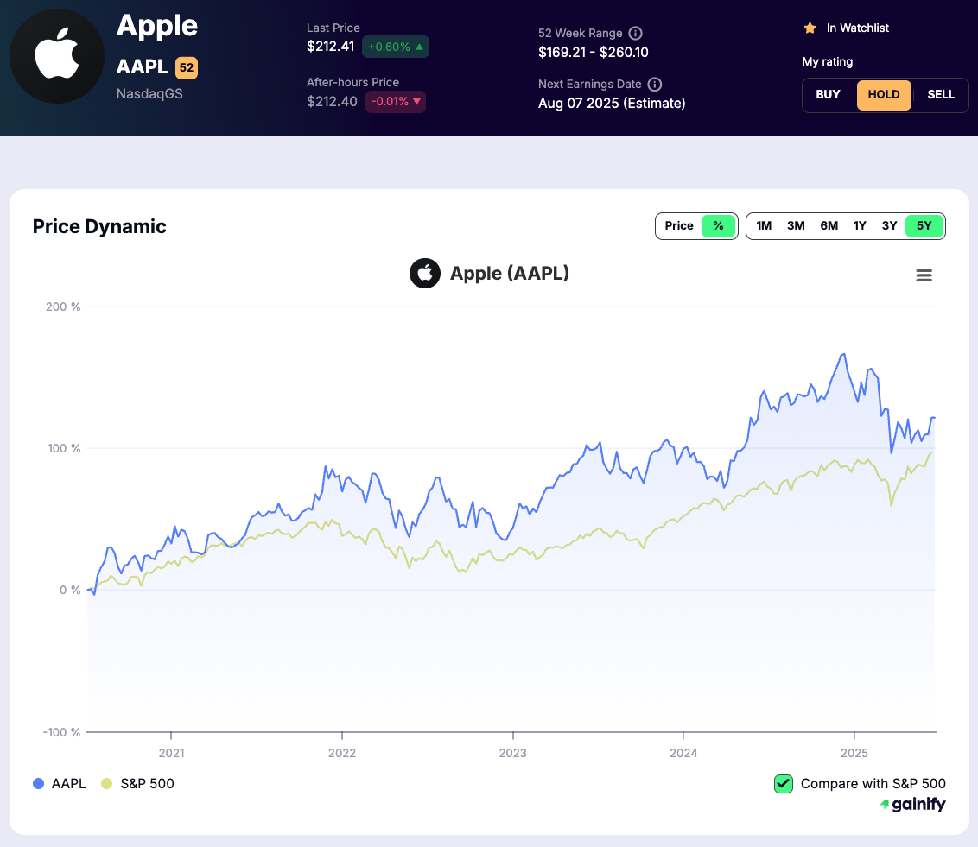The image size is (978, 847).
Task: Set my rating to BUY
Action: tap(828, 95)
